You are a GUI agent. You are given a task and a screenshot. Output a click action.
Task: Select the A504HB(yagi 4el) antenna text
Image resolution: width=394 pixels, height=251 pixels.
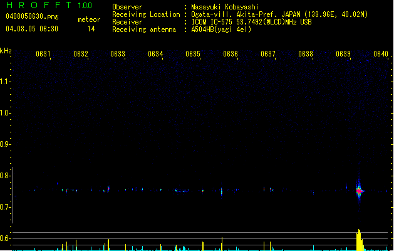pos(221,29)
